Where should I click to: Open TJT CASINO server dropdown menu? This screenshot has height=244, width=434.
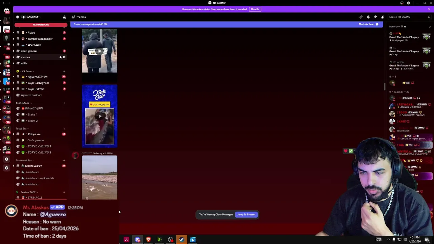30,17
